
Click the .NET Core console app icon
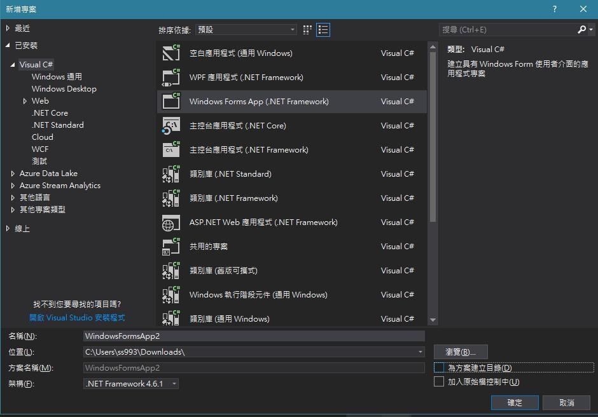click(171, 126)
